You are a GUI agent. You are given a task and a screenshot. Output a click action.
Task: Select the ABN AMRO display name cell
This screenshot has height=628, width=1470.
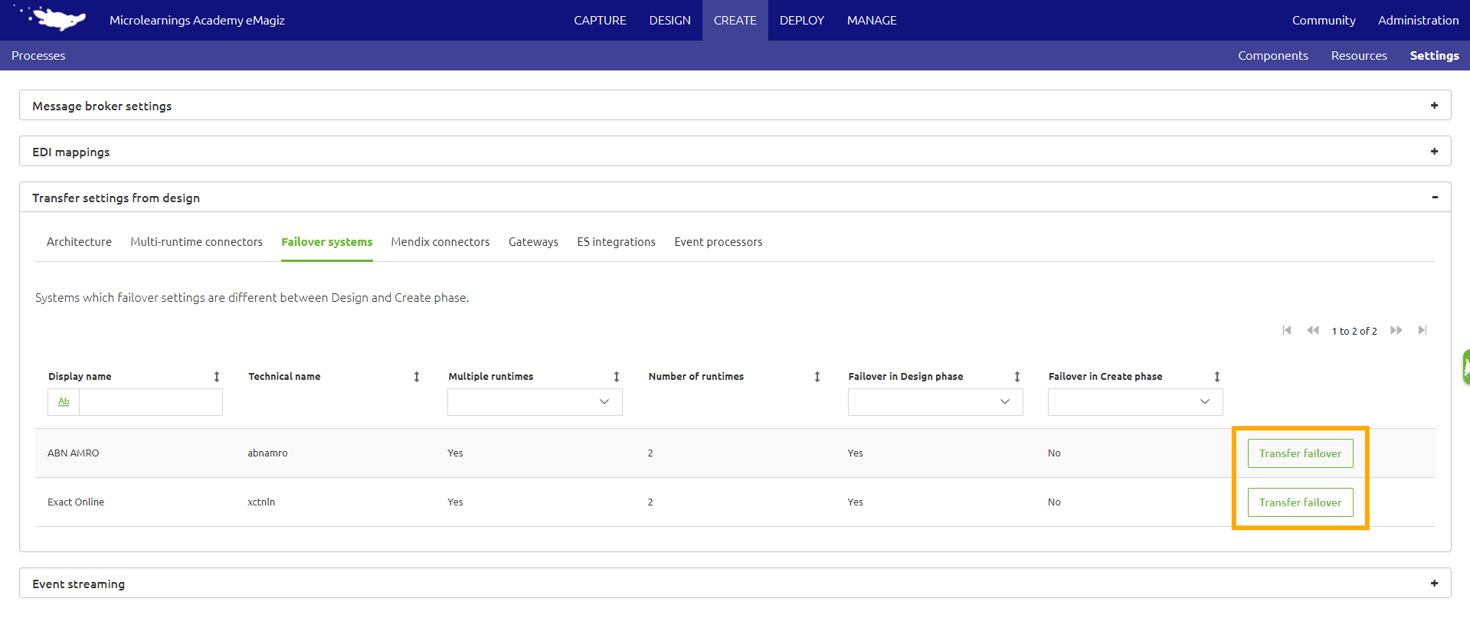(x=74, y=453)
